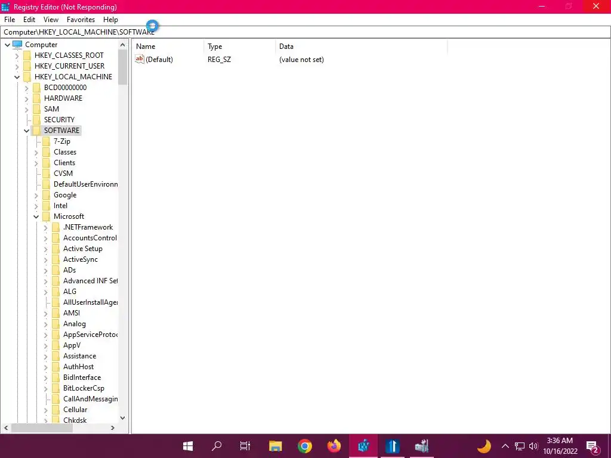
Task: Click the CVSM folder icon
Action: (46, 174)
